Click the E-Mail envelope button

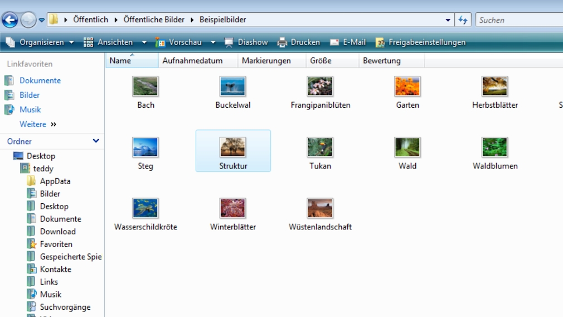point(348,42)
